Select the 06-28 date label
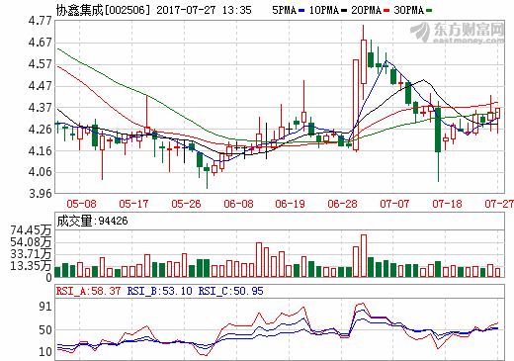 (x=343, y=204)
